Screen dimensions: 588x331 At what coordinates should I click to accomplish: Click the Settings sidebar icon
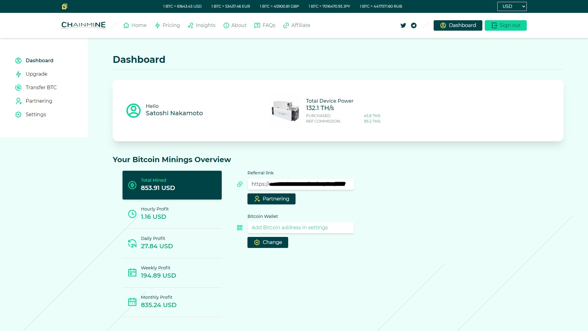[x=18, y=114]
